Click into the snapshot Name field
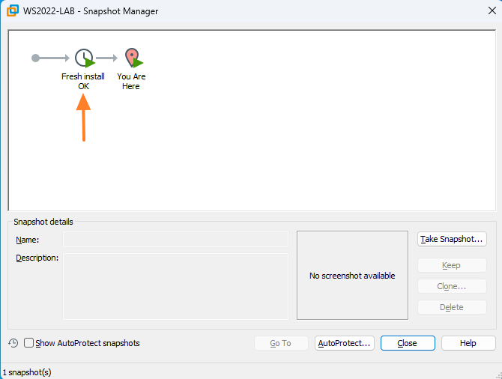Image resolution: width=502 pixels, height=379 pixels. tap(175, 240)
